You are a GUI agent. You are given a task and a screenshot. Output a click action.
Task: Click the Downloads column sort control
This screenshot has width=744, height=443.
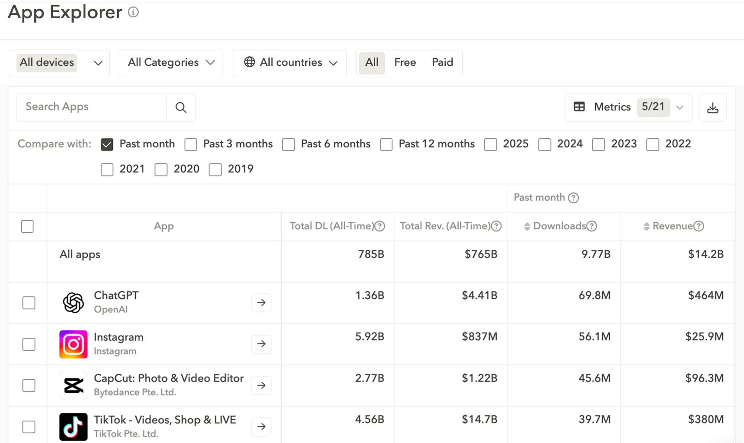526,226
